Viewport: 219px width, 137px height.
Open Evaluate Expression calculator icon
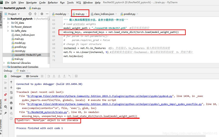click(76, 76)
